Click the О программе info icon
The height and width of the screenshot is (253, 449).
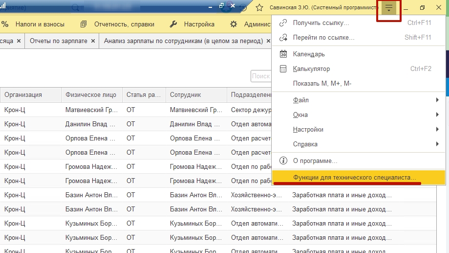pyautogui.click(x=283, y=161)
